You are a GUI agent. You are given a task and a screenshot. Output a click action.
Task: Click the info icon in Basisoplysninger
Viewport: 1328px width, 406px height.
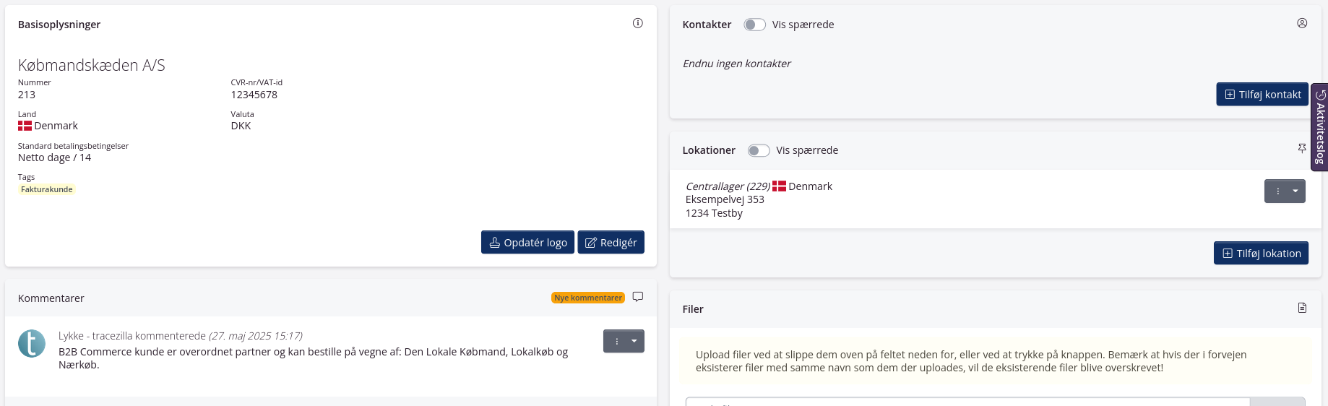click(x=637, y=23)
